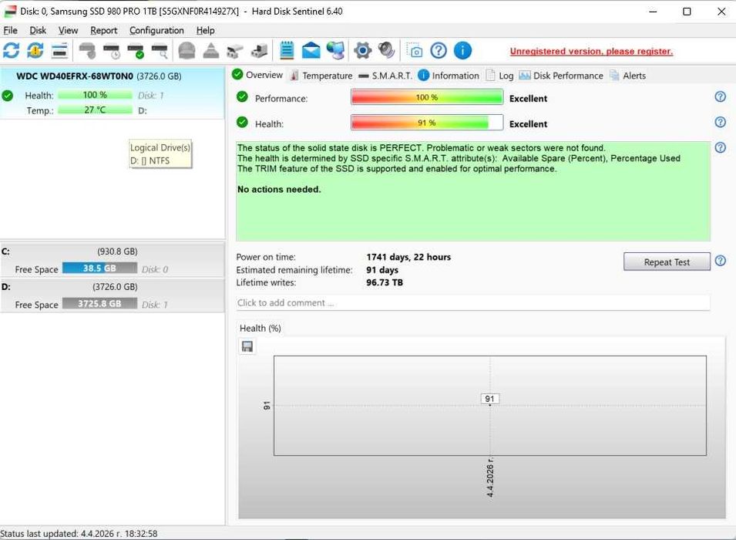Click the status last updated text

pyautogui.click(x=79, y=533)
